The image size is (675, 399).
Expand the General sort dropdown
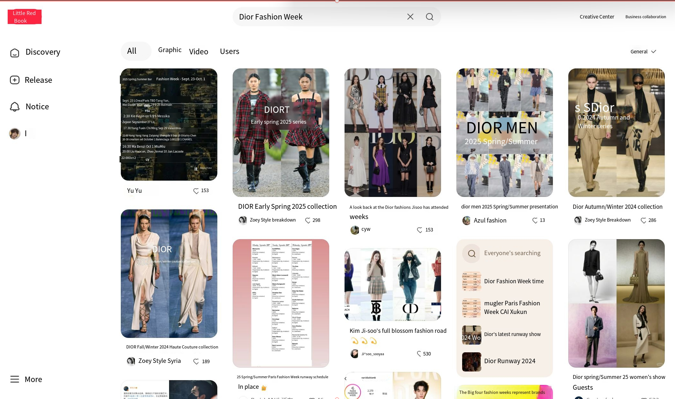click(x=643, y=51)
